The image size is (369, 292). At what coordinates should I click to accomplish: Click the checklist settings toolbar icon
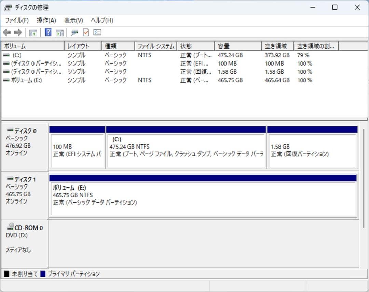pos(97,32)
